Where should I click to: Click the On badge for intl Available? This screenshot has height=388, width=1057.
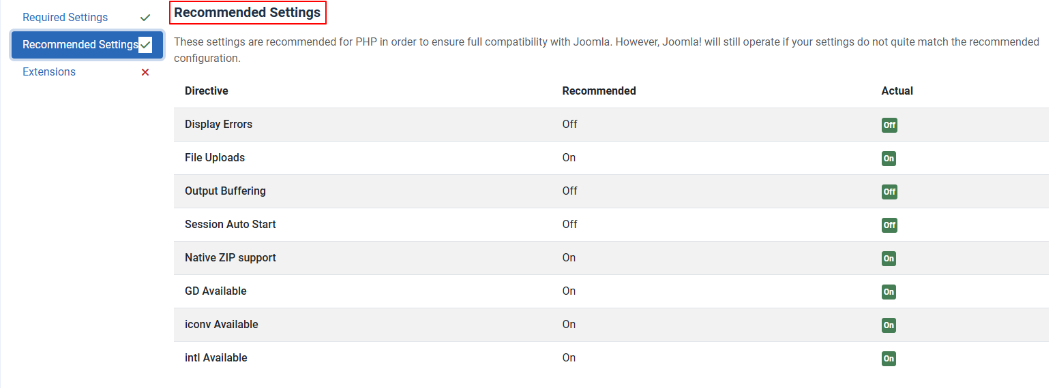click(889, 359)
